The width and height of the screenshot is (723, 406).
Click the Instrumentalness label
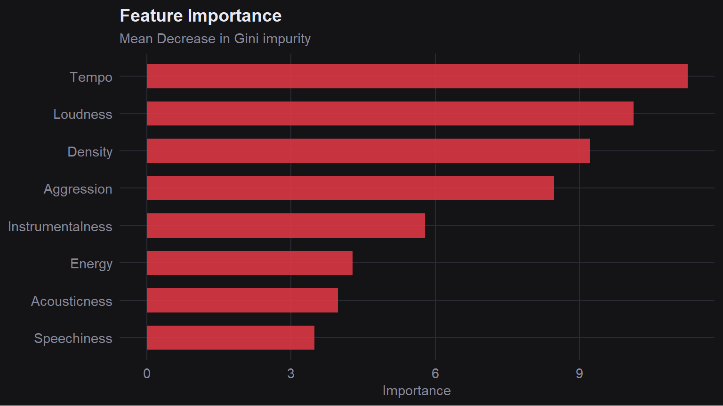60,226
